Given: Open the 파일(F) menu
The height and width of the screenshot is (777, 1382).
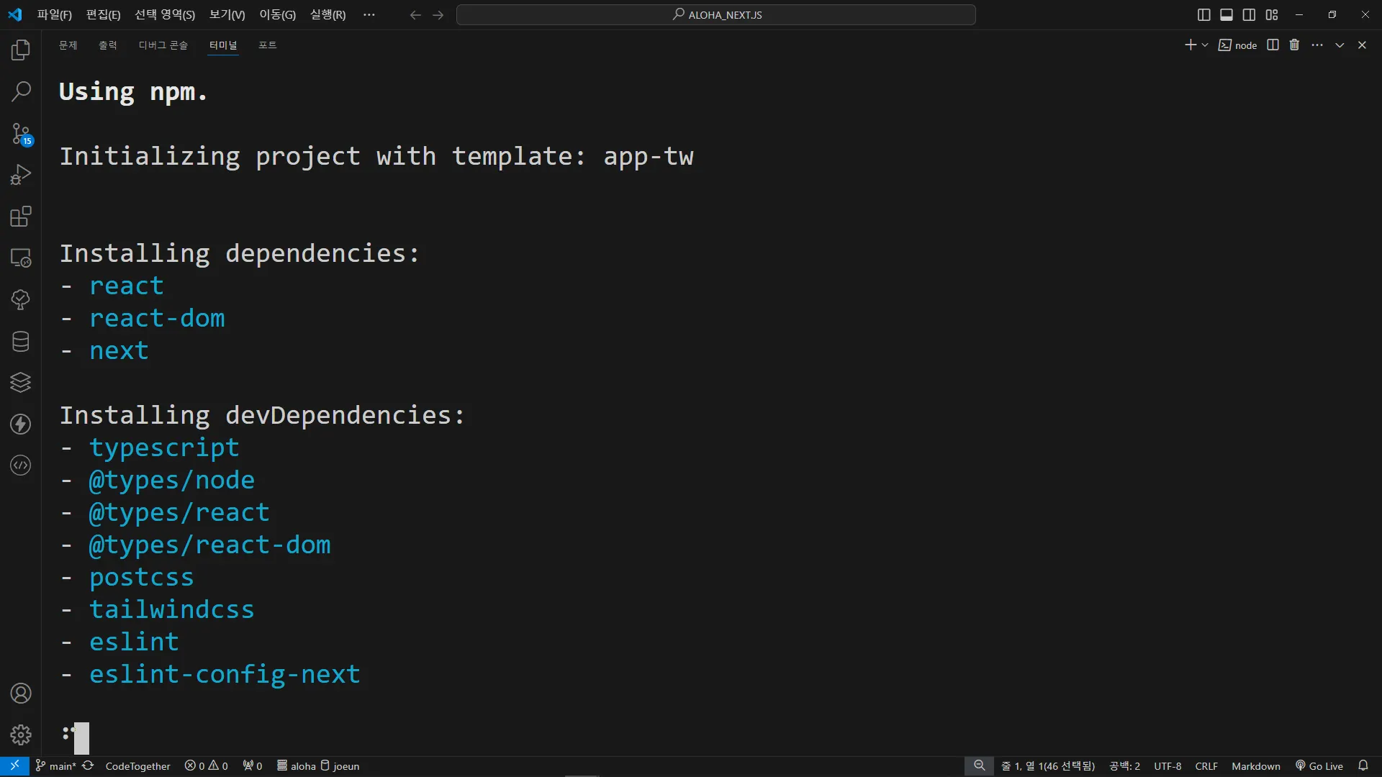Looking at the screenshot, I should click(x=54, y=14).
